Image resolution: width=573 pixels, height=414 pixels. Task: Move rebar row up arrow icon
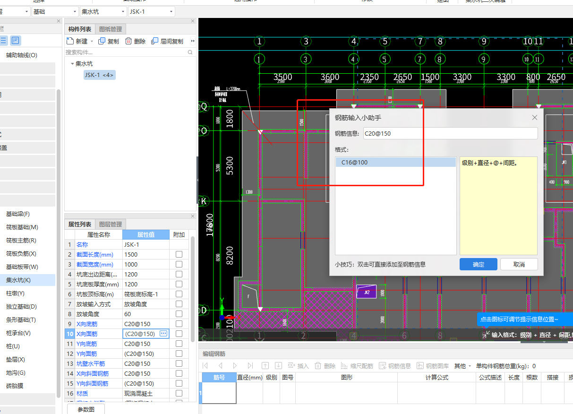265,366
